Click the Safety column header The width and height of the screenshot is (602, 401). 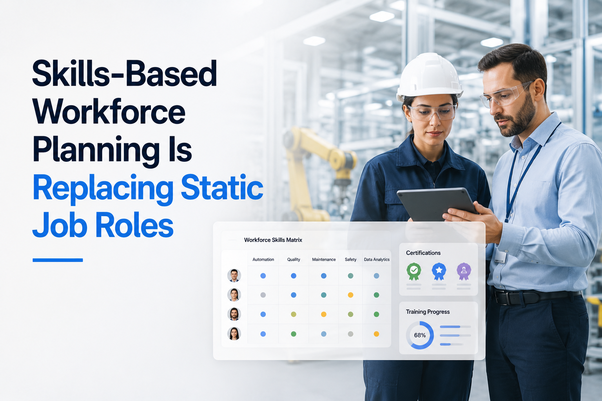pos(350,259)
